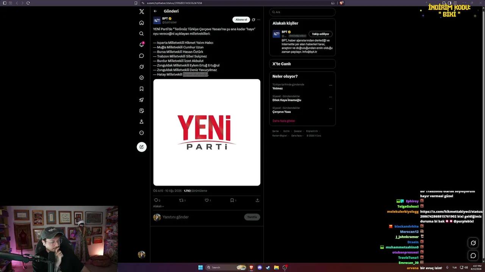Open the Explore search icon in sidebar
Screen dimensions: 485x272
pos(141,34)
